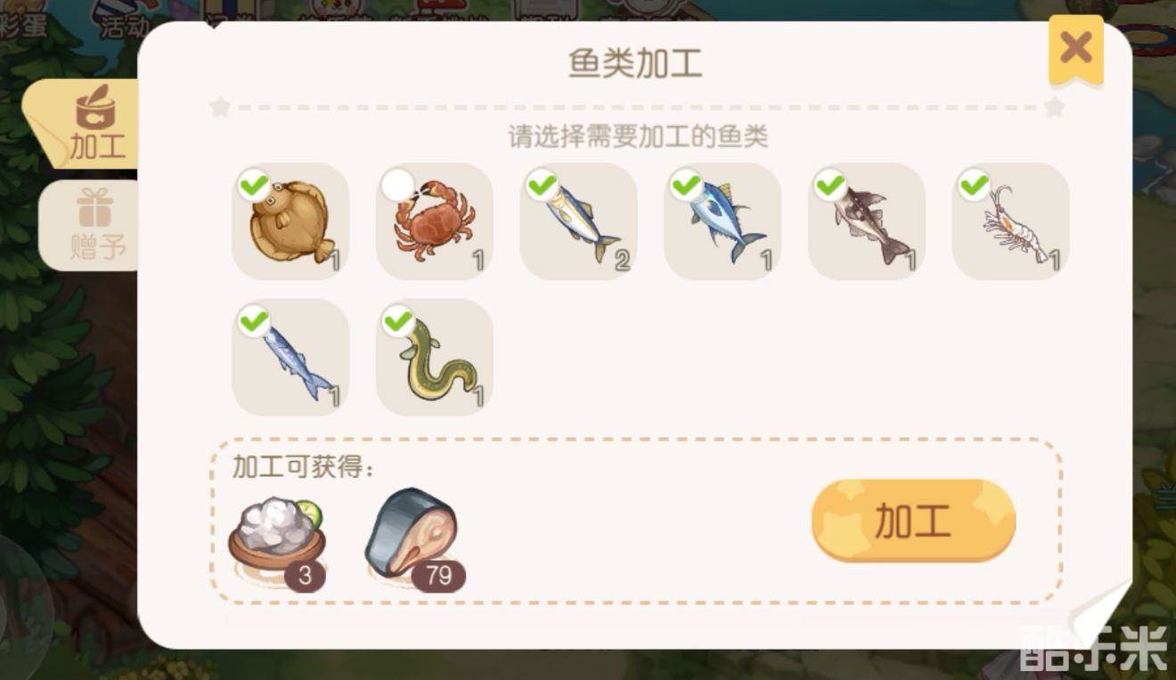Choose the blue tuna fish tile
Viewport: 1176px width, 680px height.
click(723, 222)
